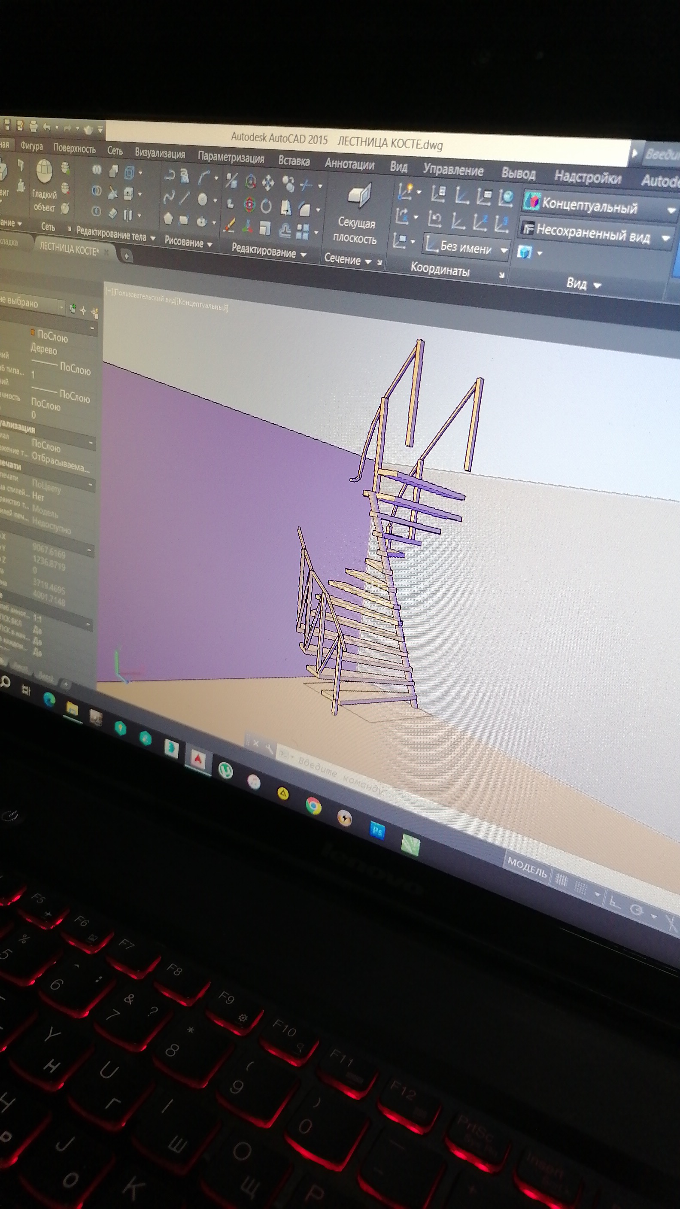Viewport: 680px width, 1209px height.
Task: Open the Концептуальный visual style dropdown
Action: 671,211
